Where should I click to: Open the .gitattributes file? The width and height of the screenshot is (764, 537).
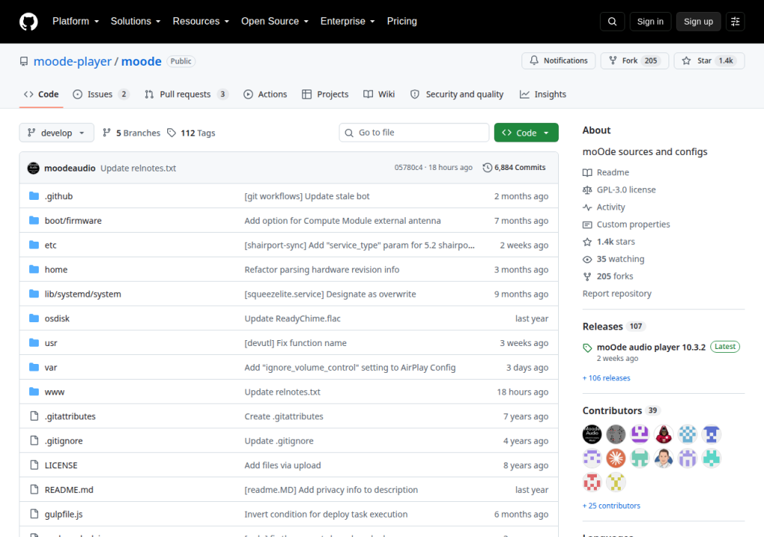tap(70, 416)
